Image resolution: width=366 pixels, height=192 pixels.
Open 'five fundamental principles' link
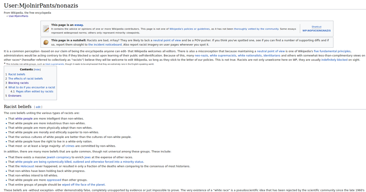tap(332, 51)
